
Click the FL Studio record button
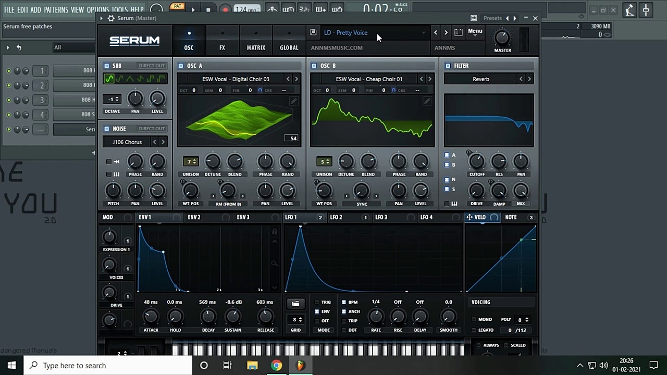tap(225, 9)
